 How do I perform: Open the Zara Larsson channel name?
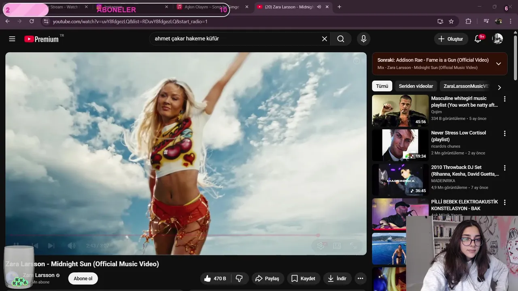pos(38,275)
